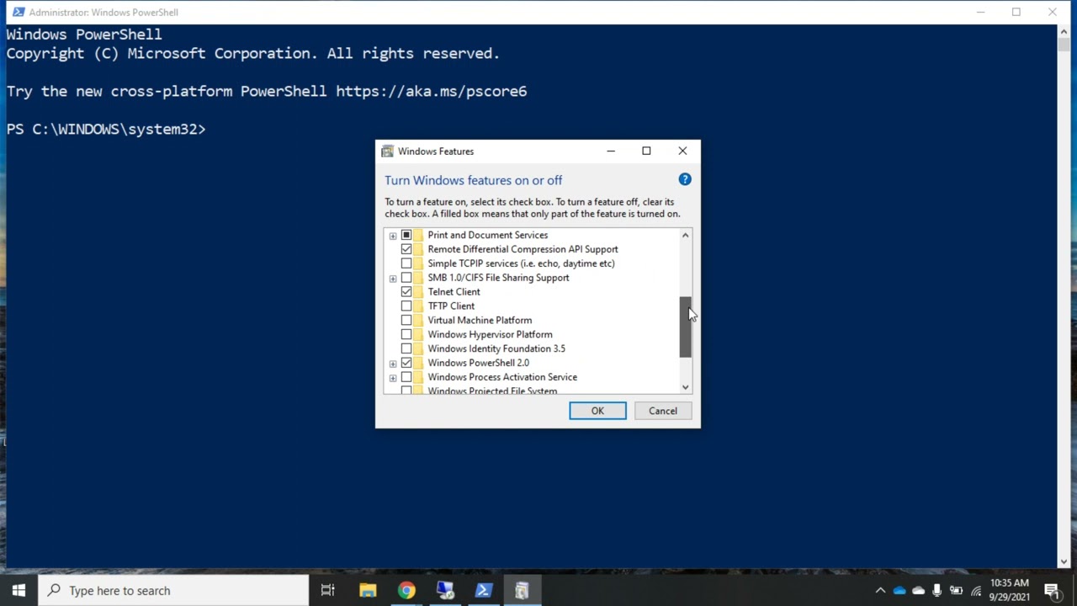Open the notification center icon
The image size is (1077, 606).
(1052, 591)
